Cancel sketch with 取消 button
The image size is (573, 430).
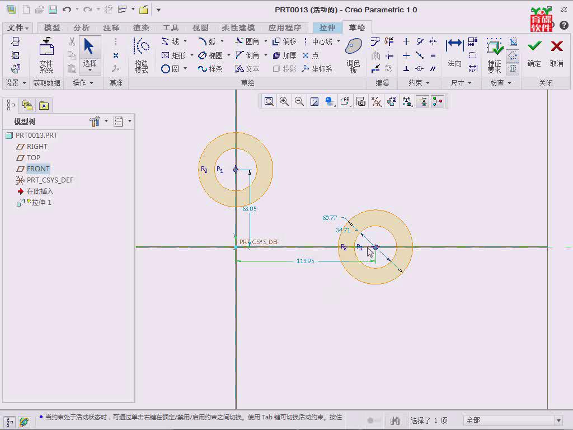[557, 53]
